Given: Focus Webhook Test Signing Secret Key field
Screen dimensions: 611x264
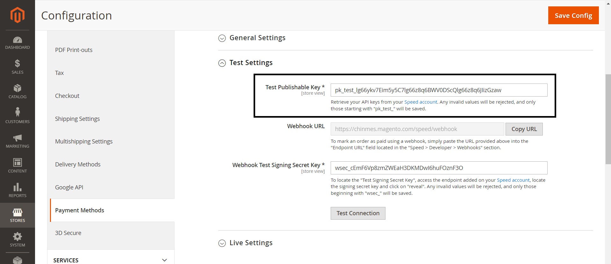Looking at the screenshot, I should click(x=439, y=168).
